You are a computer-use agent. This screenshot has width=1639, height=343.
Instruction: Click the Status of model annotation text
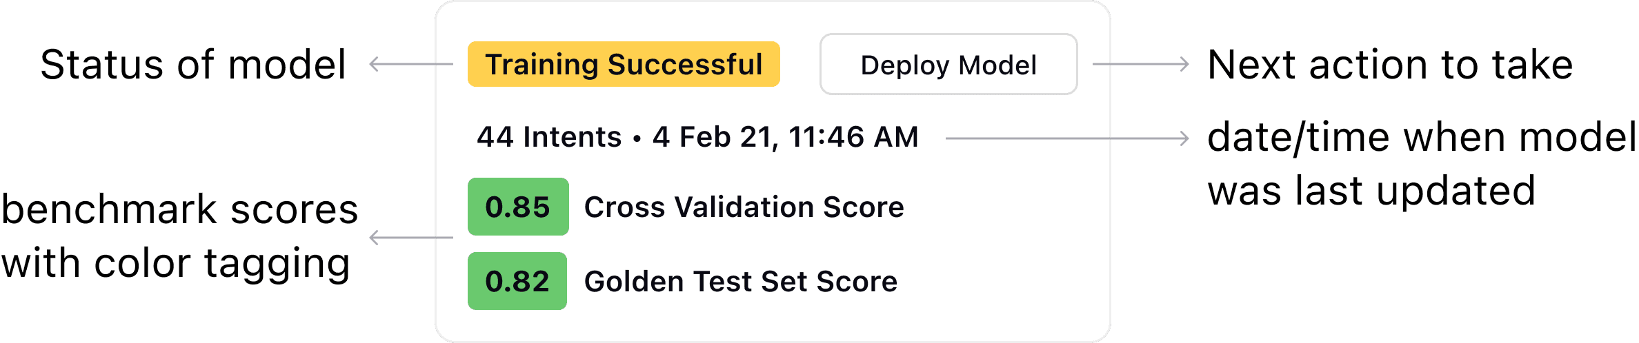(x=193, y=65)
